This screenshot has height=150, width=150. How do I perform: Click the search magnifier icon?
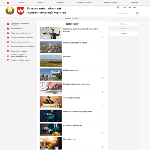coord(137,13)
